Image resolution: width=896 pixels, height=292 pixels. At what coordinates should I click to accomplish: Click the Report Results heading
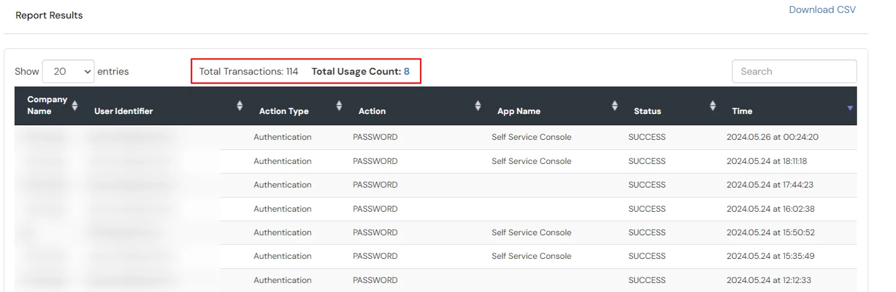point(49,15)
